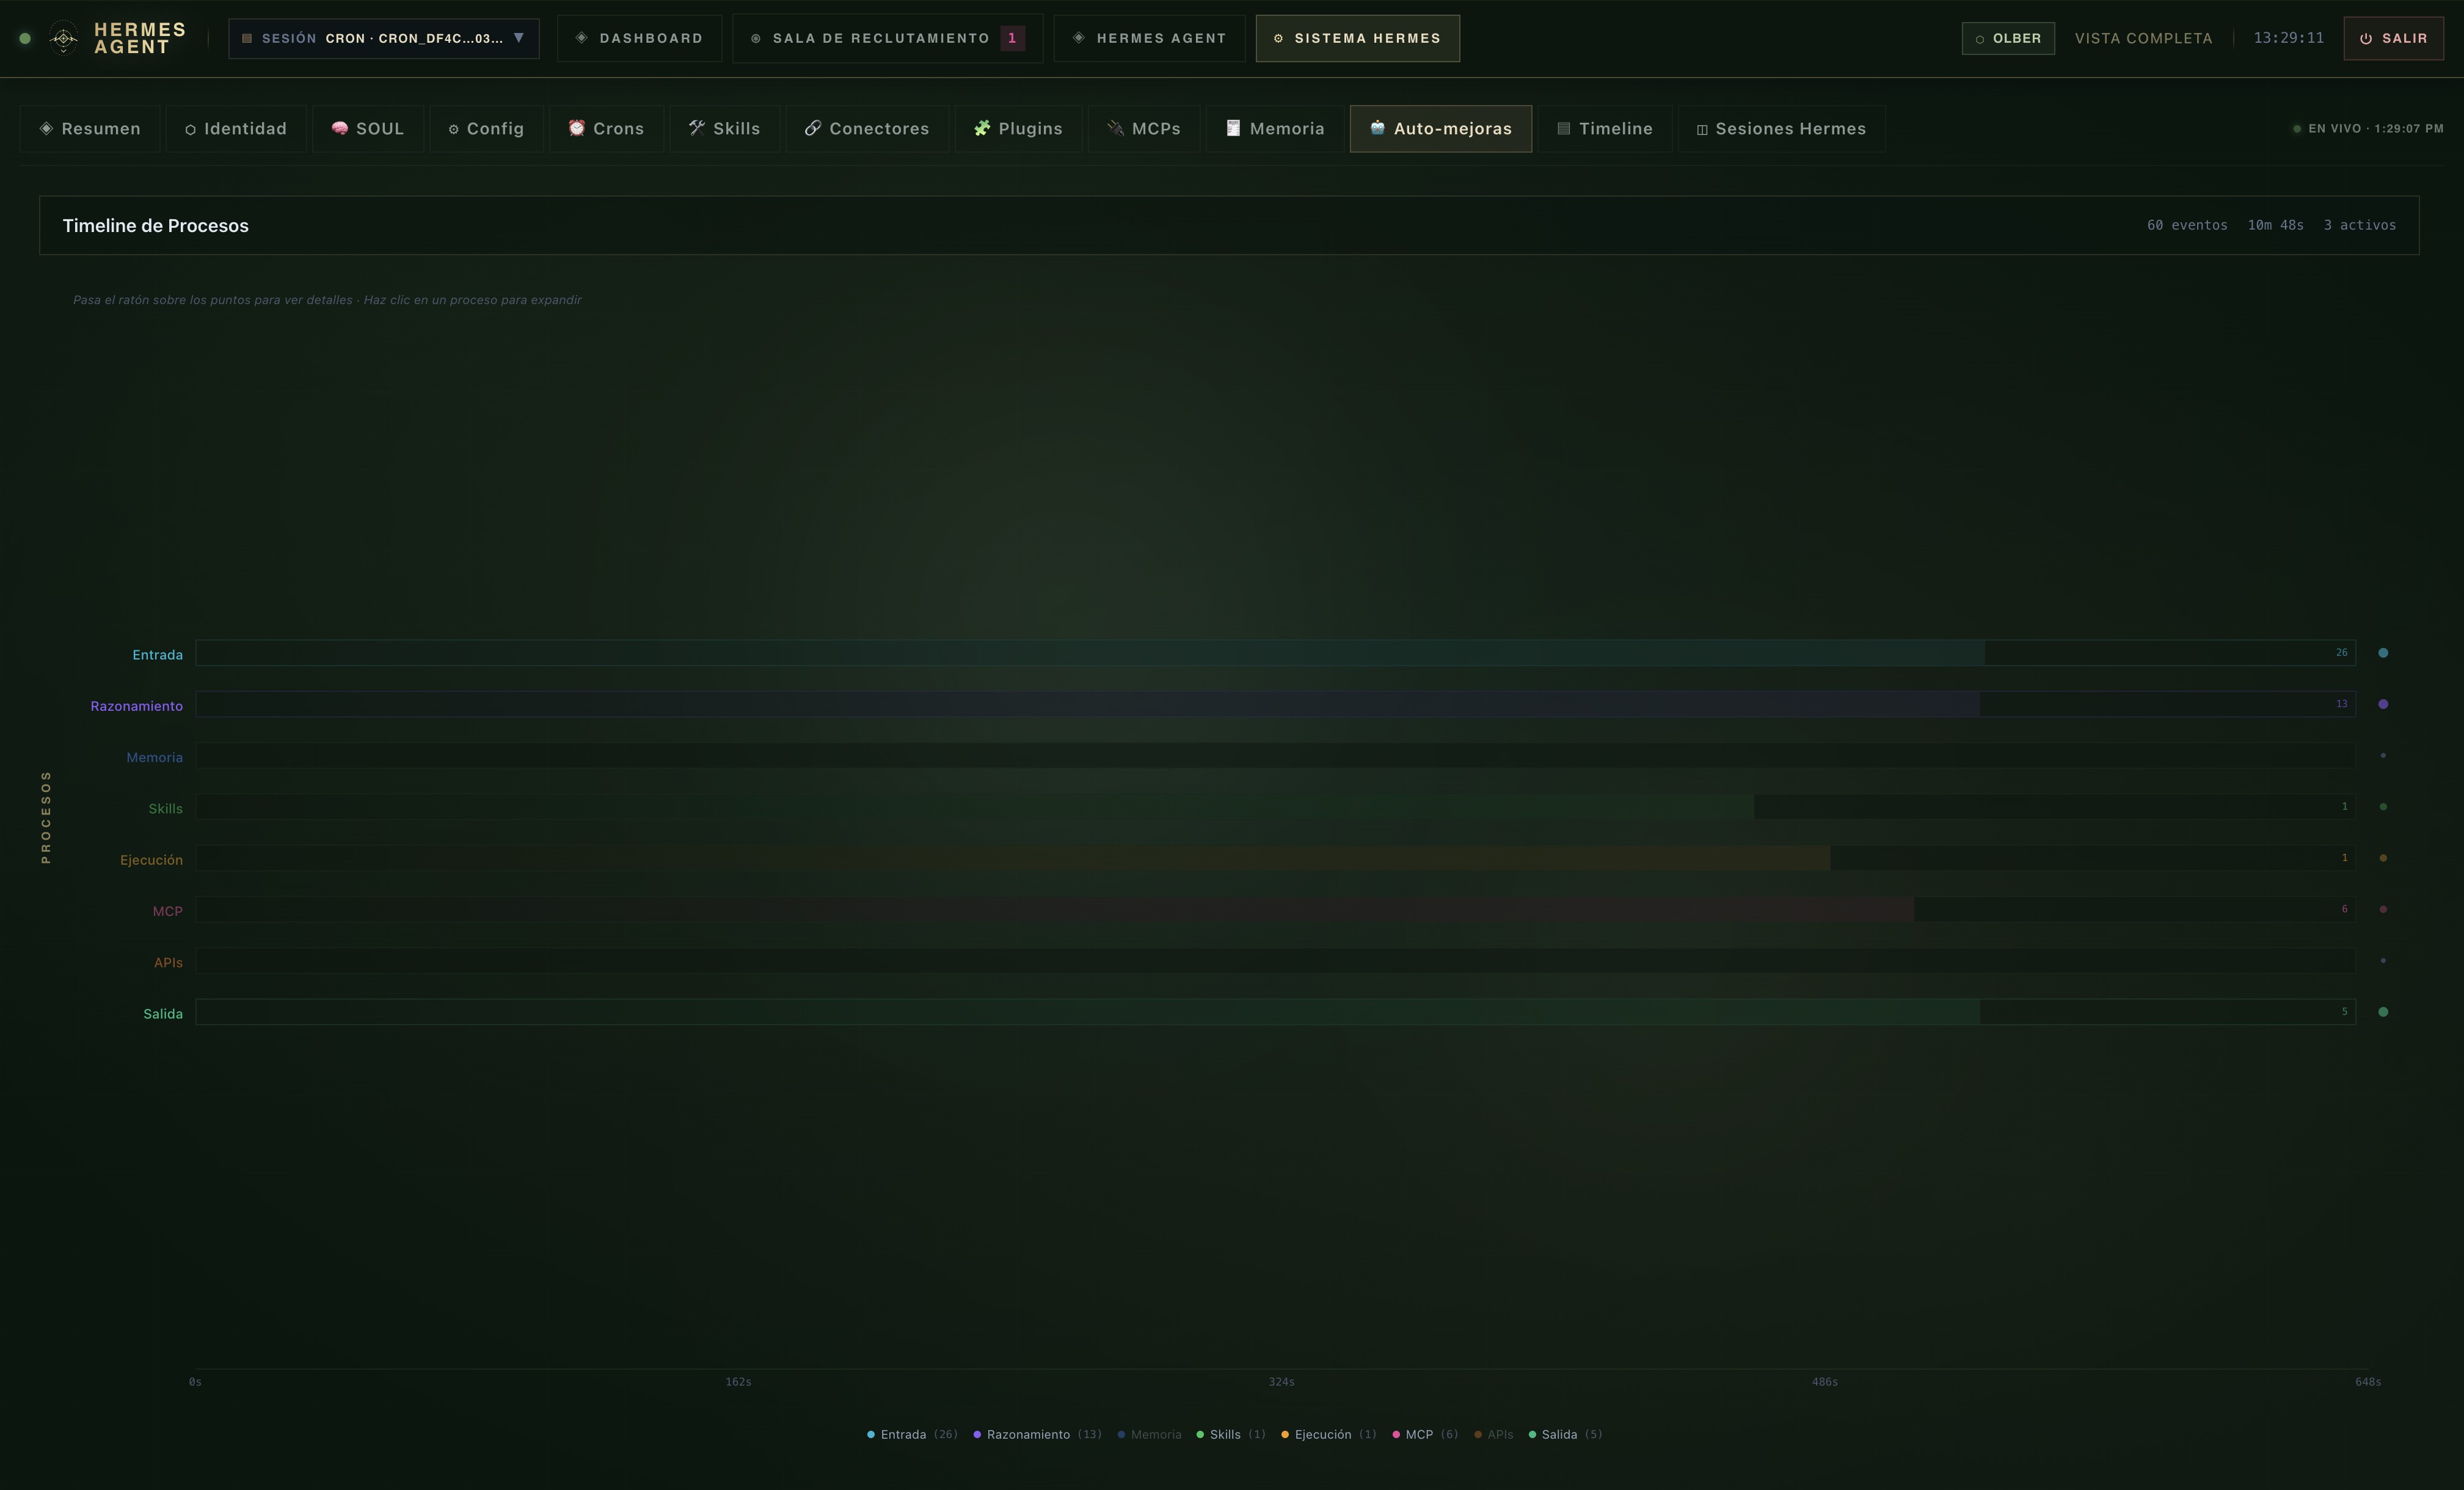Click the Salir logout button
This screenshot has height=1490, width=2464.
click(x=2393, y=38)
